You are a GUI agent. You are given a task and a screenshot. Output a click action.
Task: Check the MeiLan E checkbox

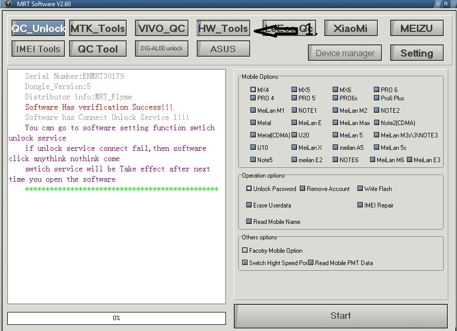[294, 123]
